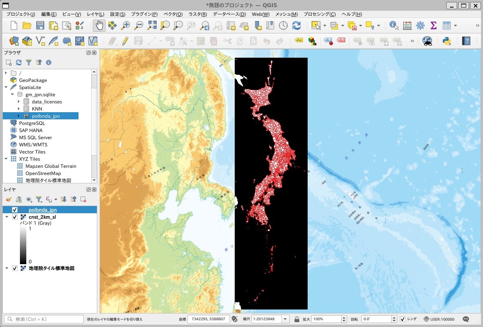Collapse the gm_jpn.sqlite tree node

[12, 94]
